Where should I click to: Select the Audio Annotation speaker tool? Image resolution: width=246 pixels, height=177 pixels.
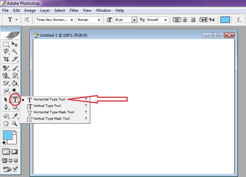pos(6,116)
